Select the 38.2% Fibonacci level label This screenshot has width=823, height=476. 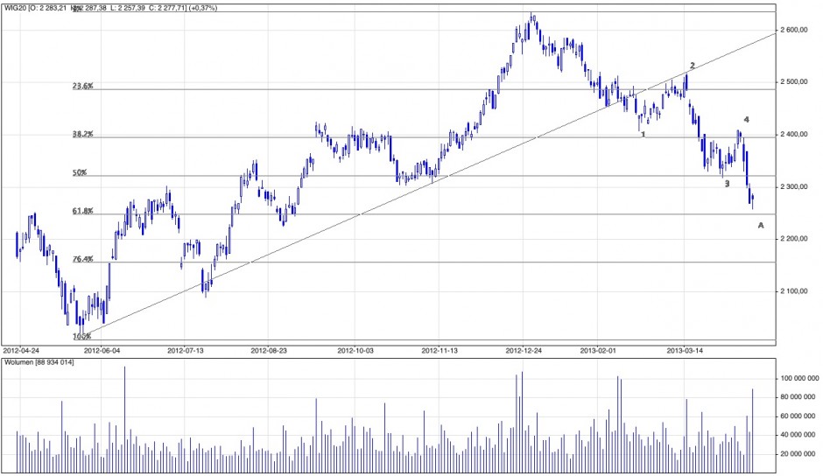coord(82,135)
